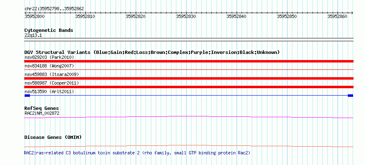Click left blue block of nsv513590
The image size is (365, 165).
(27, 96)
